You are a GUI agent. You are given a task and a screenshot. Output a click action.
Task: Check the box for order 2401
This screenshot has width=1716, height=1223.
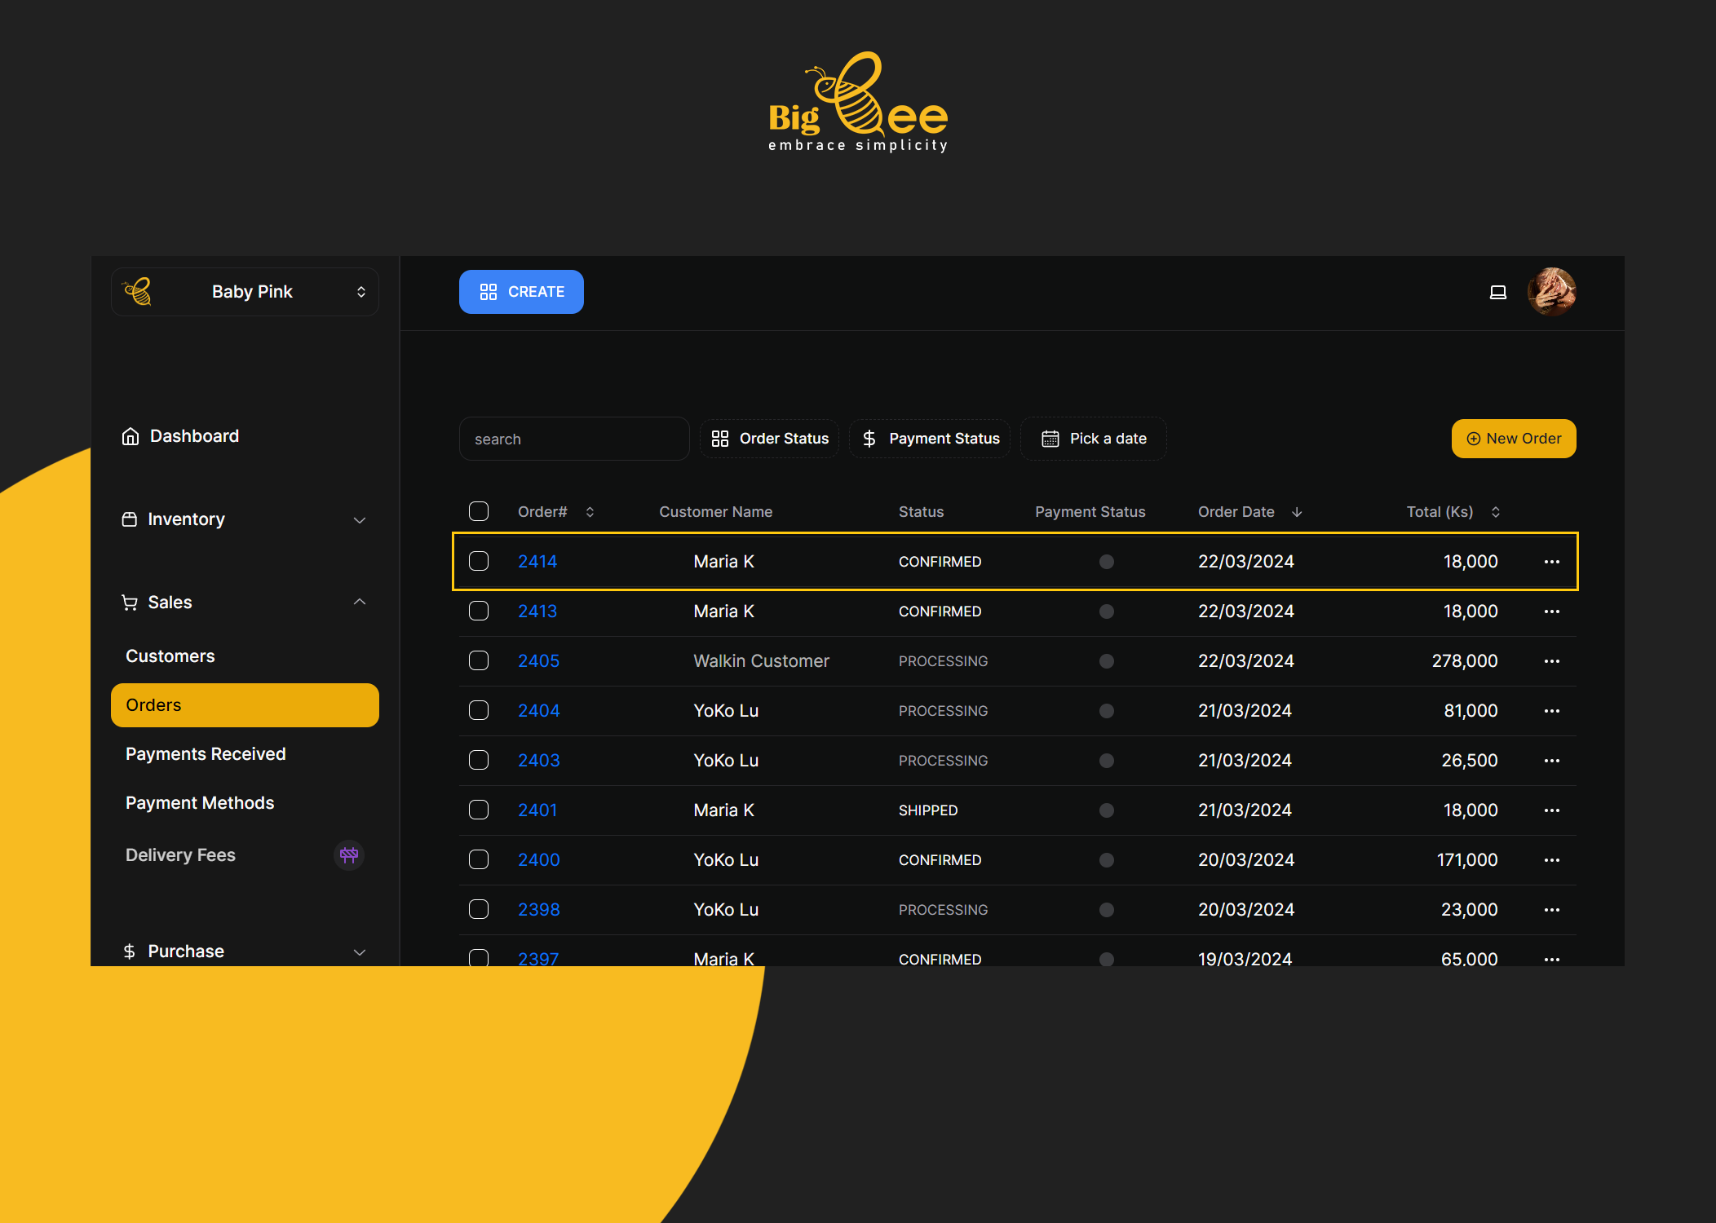point(479,810)
